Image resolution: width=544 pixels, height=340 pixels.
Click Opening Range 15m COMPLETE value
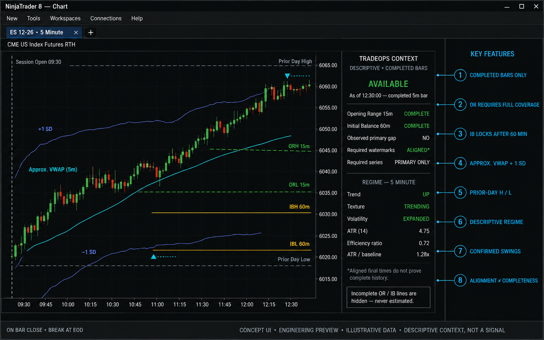[x=417, y=114]
